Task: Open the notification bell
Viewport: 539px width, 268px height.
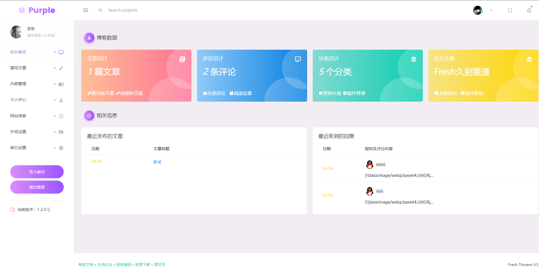Action: click(x=529, y=10)
